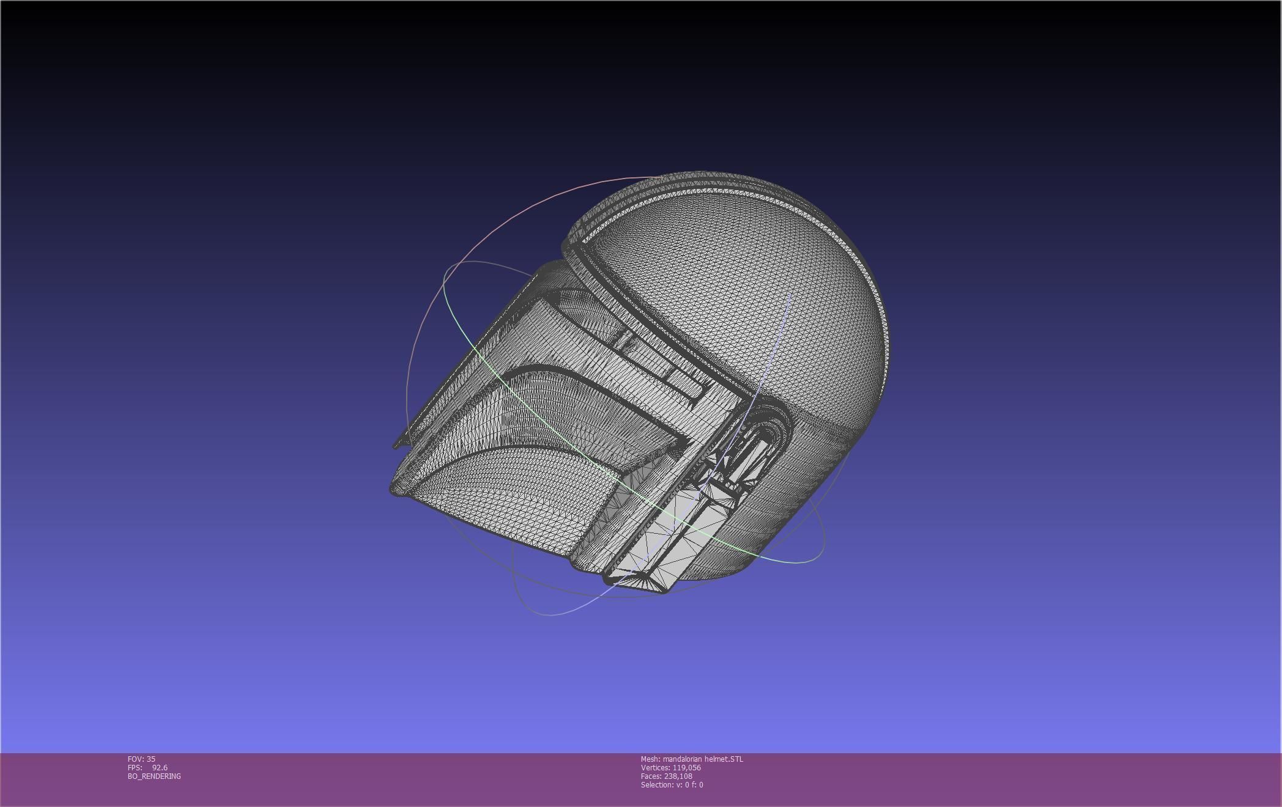The height and width of the screenshot is (807, 1282).
Task: Click 'Mesh: mandalorian helmet.STL' label
Action: pyautogui.click(x=692, y=759)
